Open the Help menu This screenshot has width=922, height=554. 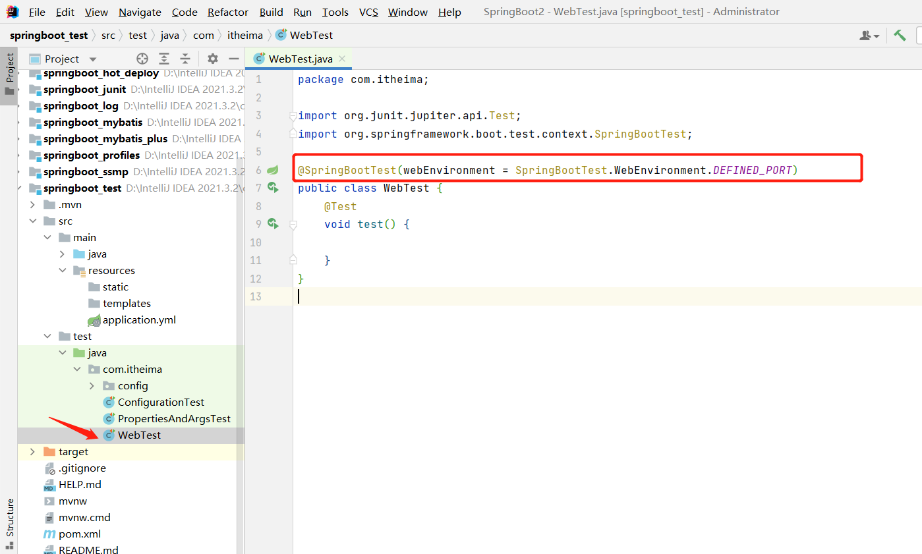(x=449, y=12)
